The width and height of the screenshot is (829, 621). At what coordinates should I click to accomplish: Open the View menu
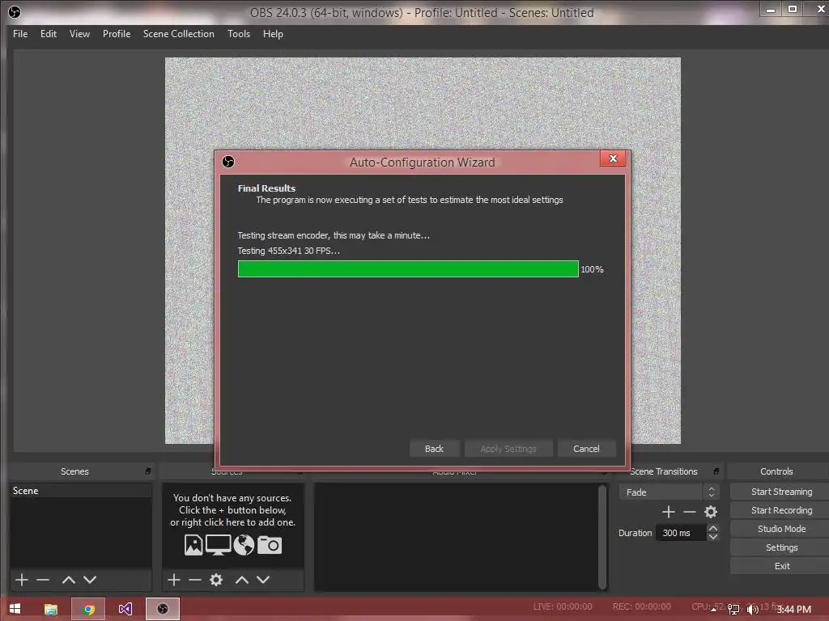[x=80, y=34]
